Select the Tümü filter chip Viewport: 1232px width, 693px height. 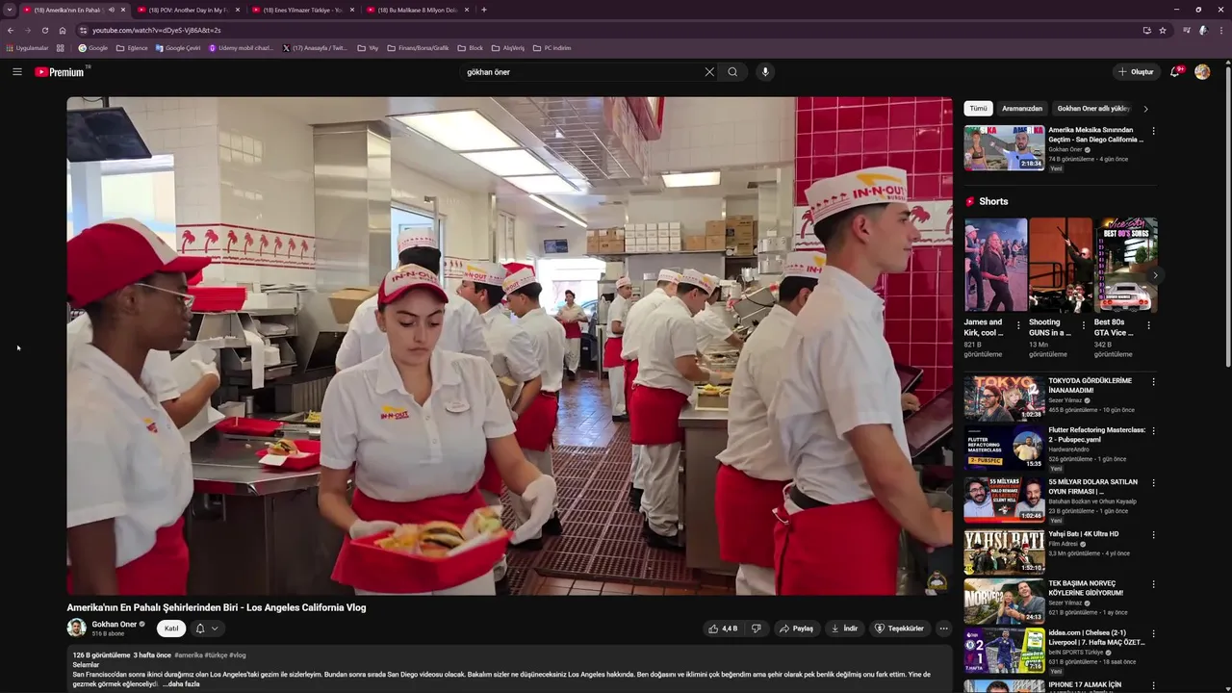click(x=978, y=109)
